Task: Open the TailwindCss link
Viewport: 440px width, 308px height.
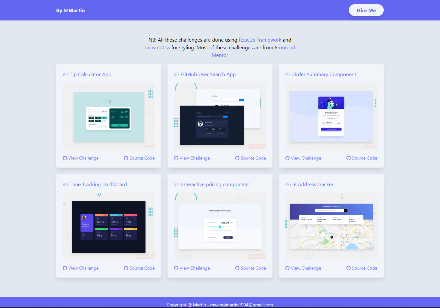Action: click(157, 47)
